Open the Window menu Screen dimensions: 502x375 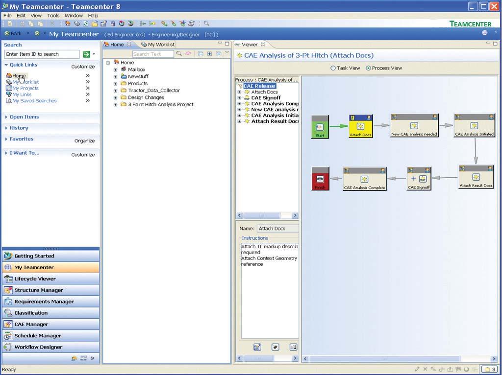(74, 15)
